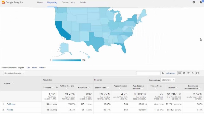Expand the Other primary dimension menu
Image resolution: width=204 pixels, height=114 pixels.
point(42,68)
